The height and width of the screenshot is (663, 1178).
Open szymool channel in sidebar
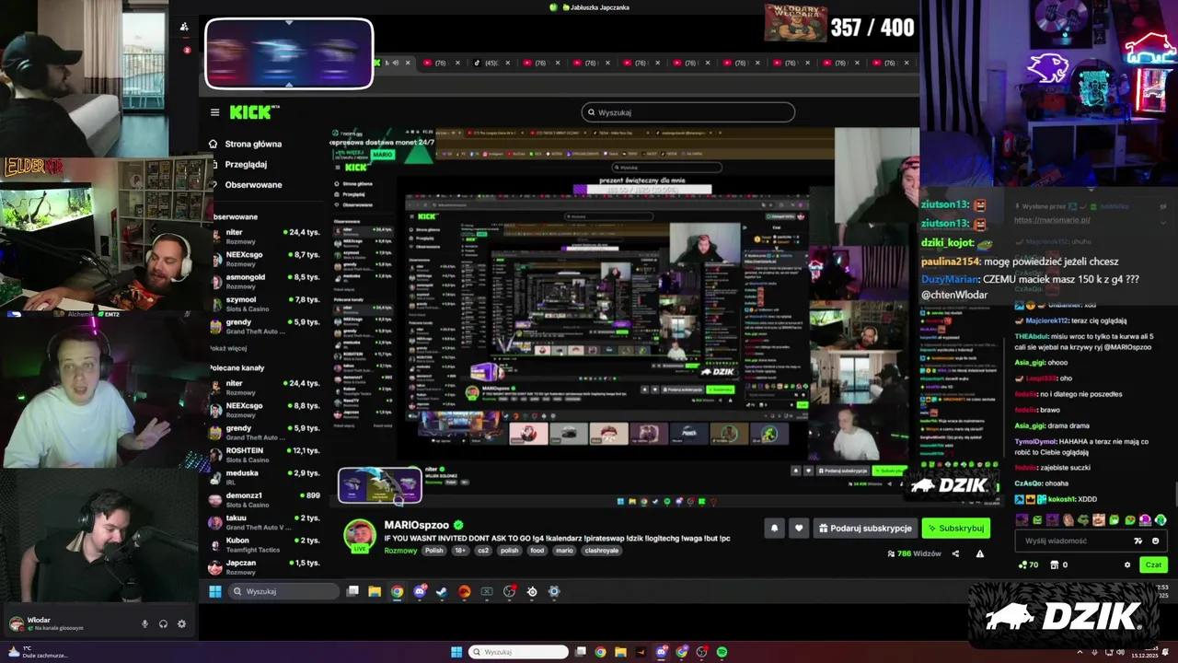[265, 304]
